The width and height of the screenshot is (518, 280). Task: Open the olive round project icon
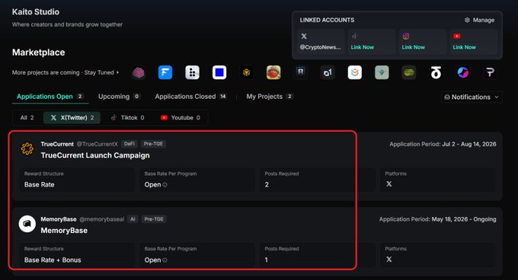coord(409,72)
